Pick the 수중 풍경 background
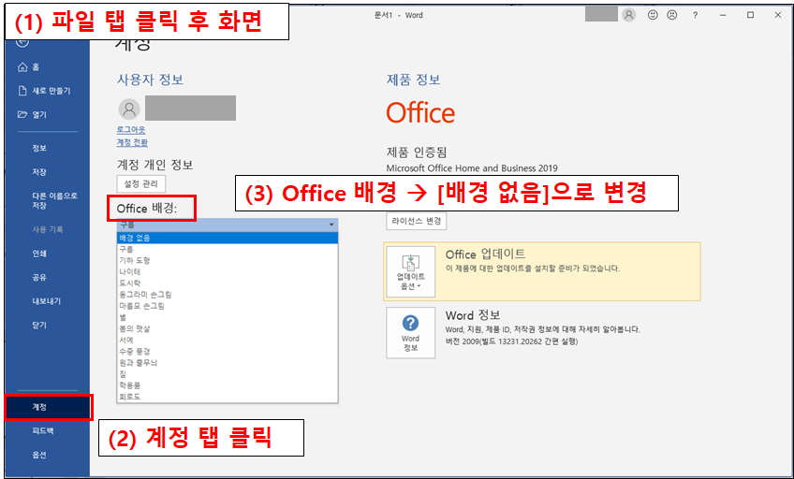The image size is (794, 479). click(x=228, y=351)
